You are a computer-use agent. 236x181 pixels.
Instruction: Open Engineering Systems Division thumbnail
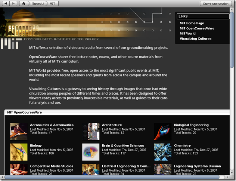pos(163,169)
